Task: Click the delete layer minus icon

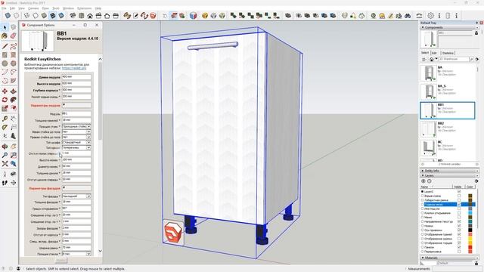Action: (x=430, y=181)
